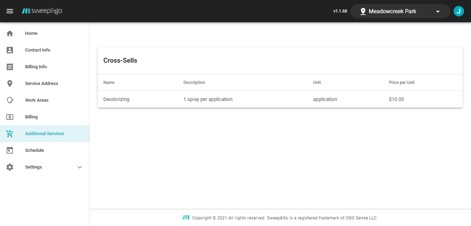
Task: Open the hamburger navigation menu
Action: click(x=10, y=11)
